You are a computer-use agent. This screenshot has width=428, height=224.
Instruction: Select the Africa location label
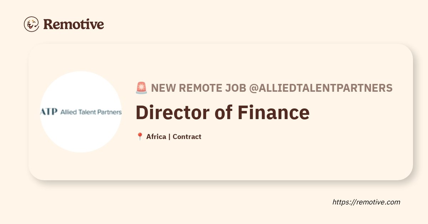(156, 137)
